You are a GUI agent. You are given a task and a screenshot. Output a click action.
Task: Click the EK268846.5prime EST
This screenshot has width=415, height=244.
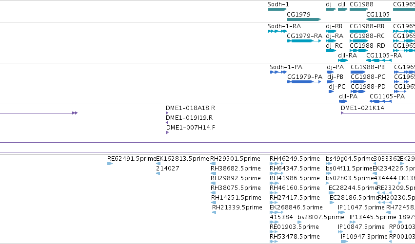point(277,213)
